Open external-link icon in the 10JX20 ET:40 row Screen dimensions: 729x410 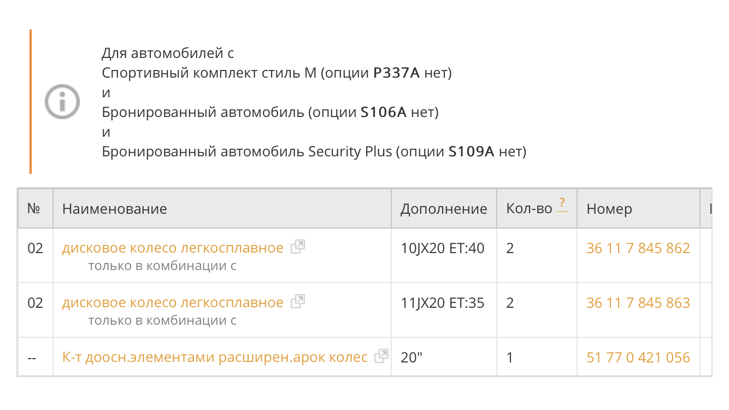[298, 247]
